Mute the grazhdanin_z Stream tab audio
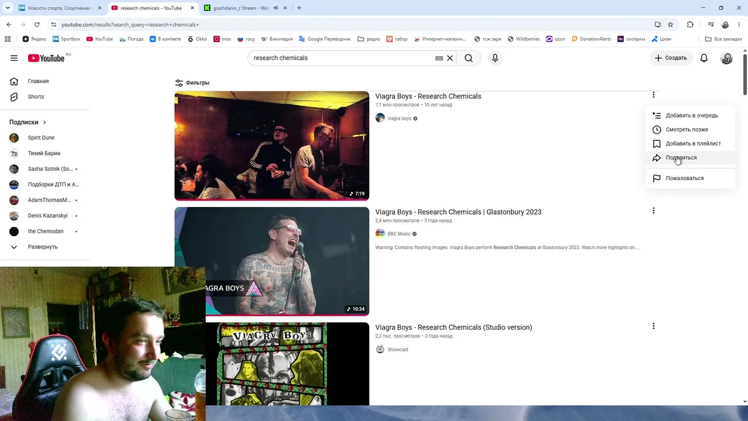Viewport: 748px width, 421px height. coord(275,8)
